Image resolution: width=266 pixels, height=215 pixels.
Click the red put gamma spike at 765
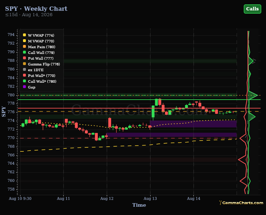pos(243,160)
